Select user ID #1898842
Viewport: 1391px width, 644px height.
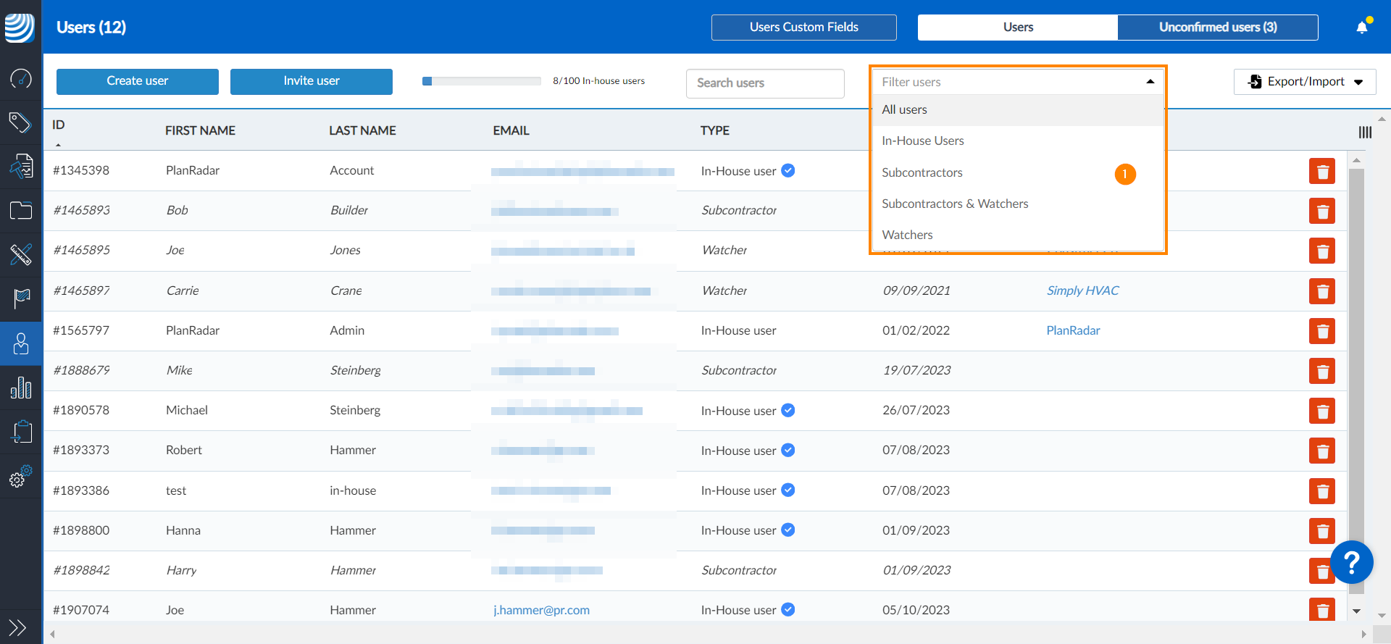[81, 570]
